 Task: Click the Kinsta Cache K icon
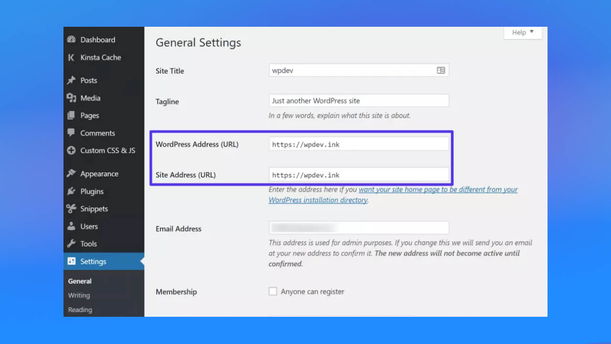point(71,57)
